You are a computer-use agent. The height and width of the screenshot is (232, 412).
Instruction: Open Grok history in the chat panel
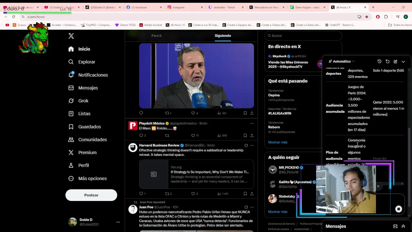pos(379,62)
